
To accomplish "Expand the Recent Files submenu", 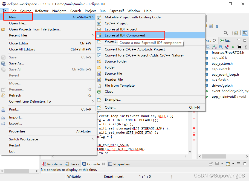I will [48, 35].
